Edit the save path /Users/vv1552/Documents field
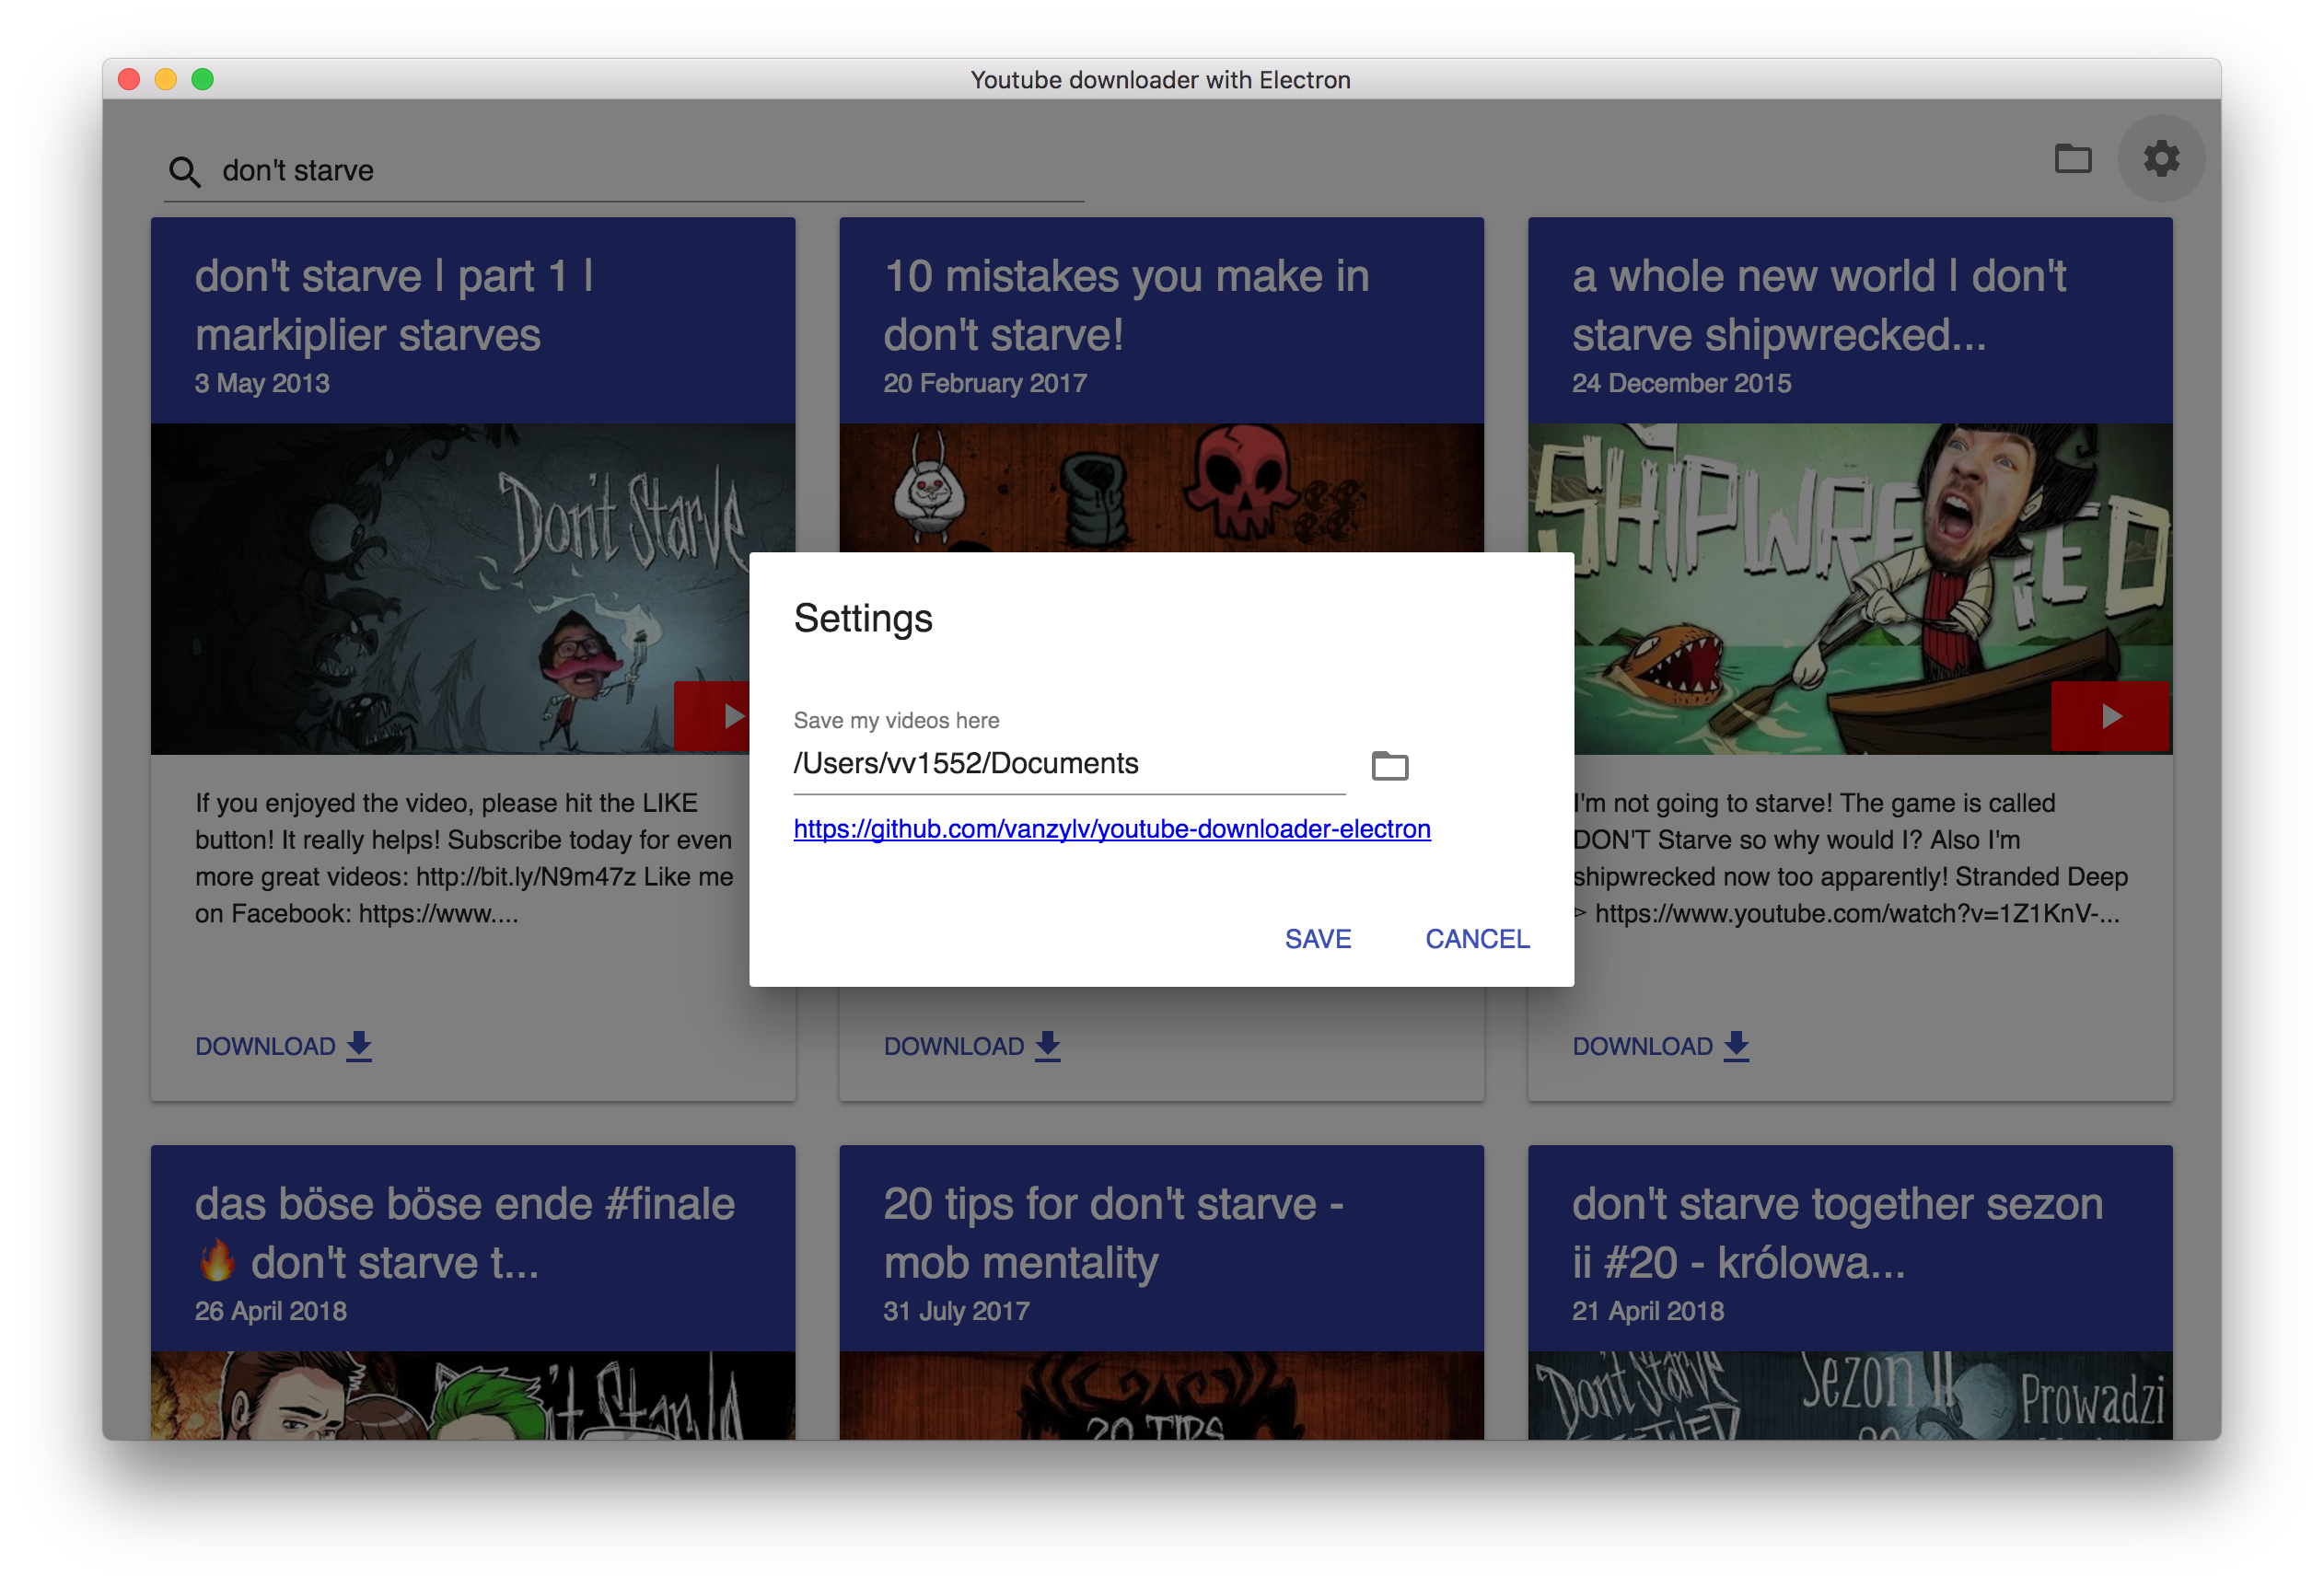The image size is (2324, 1587). 1069,764
